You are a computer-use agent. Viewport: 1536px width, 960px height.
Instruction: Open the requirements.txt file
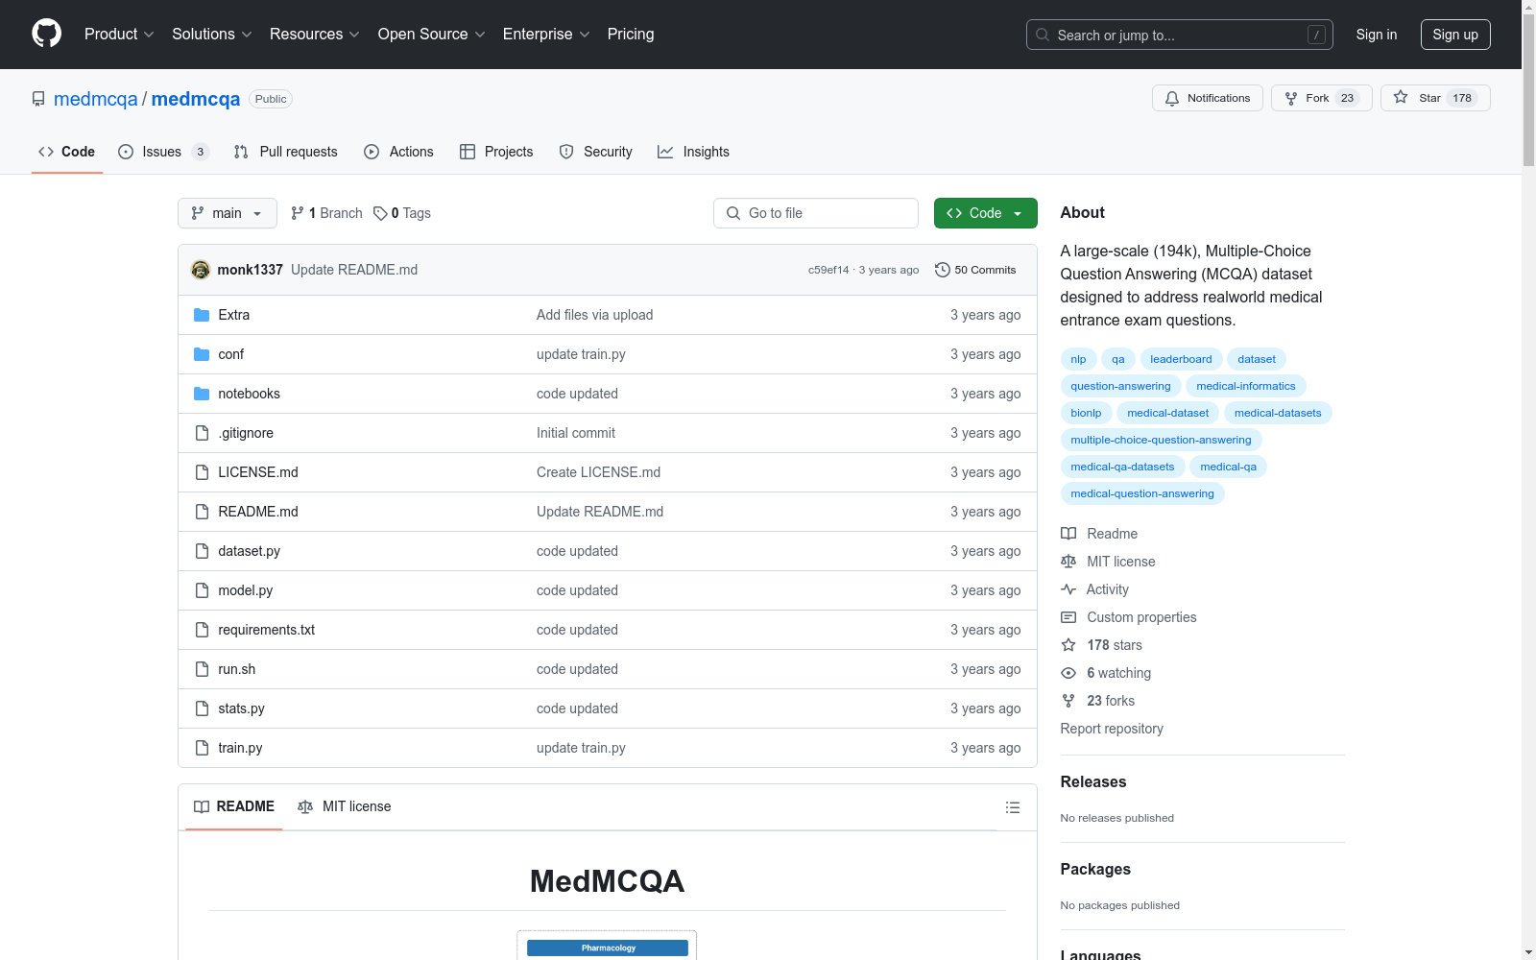pos(266,630)
